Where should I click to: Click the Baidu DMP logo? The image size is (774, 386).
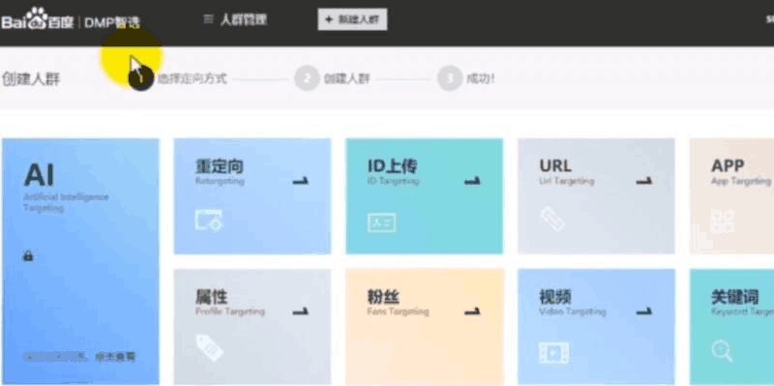click(x=71, y=20)
